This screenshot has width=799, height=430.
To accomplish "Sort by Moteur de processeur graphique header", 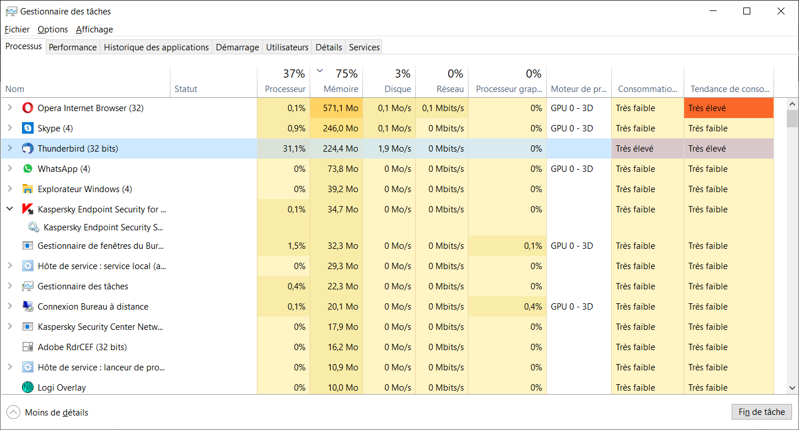I will pyautogui.click(x=579, y=82).
